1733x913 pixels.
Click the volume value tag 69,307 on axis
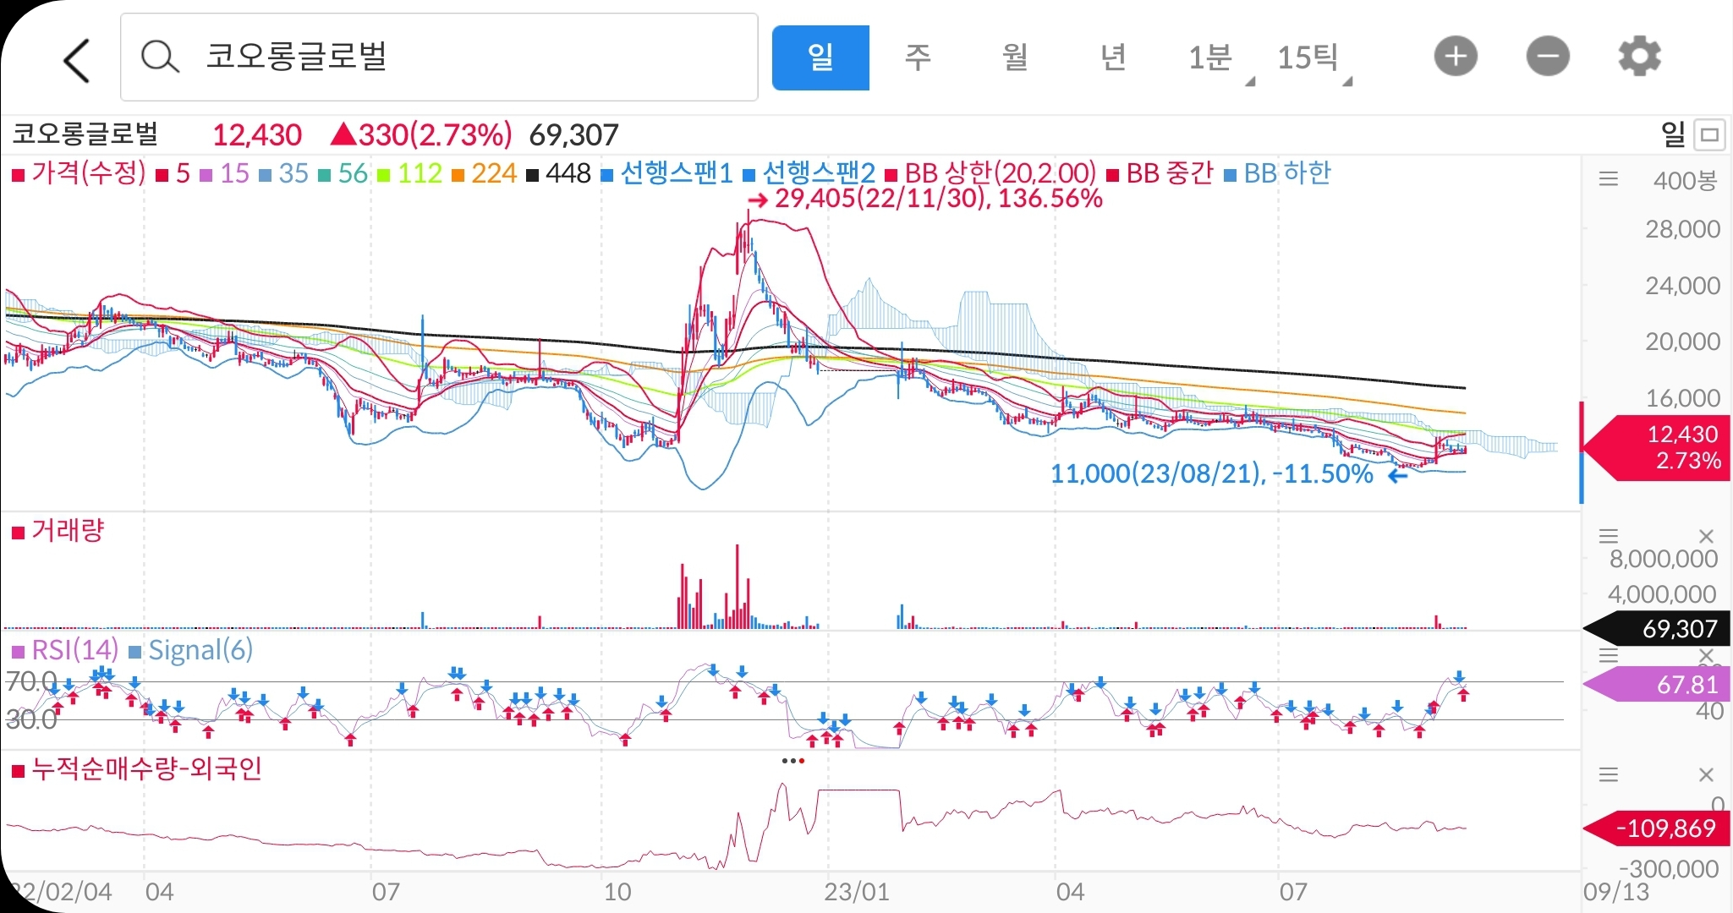coord(1656,628)
